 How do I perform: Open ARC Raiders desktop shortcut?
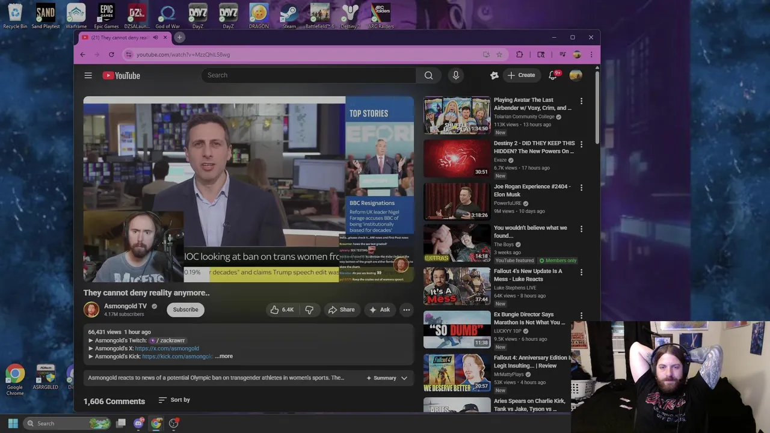click(381, 16)
